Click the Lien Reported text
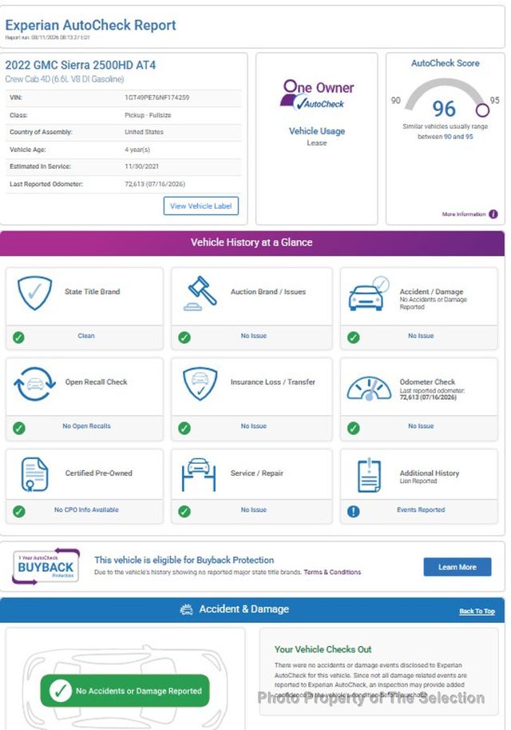Viewport: 511px width, 730px height. [418, 481]
